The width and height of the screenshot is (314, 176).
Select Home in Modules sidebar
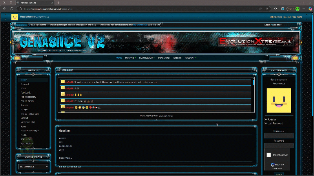[24, 80]
